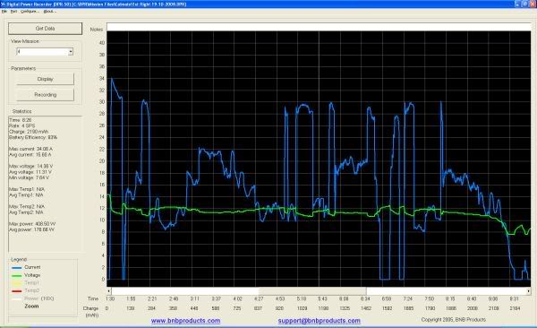This screenshot has width=537, height=328.
Task: Toggle the yellow Temp1 legend swatch
Action: click(x=17, y=283)
